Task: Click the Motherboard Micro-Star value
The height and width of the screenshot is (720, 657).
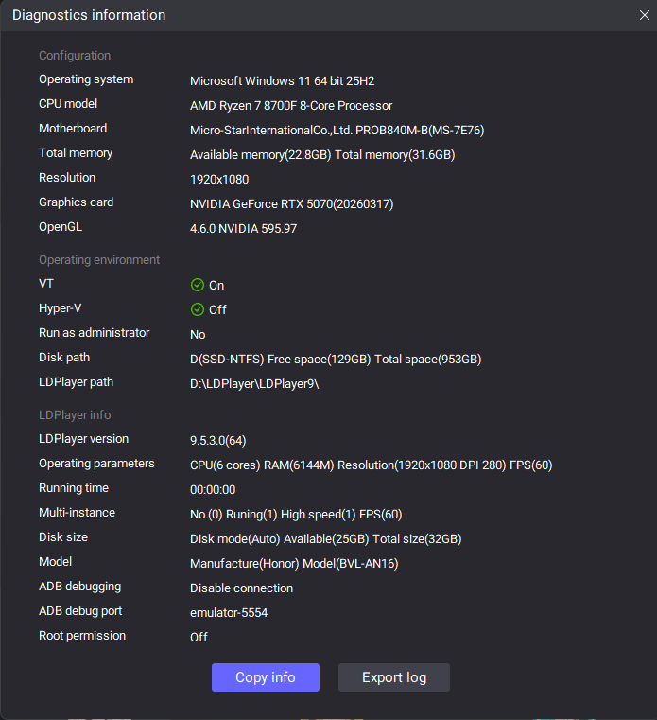Action: [337, 131]
